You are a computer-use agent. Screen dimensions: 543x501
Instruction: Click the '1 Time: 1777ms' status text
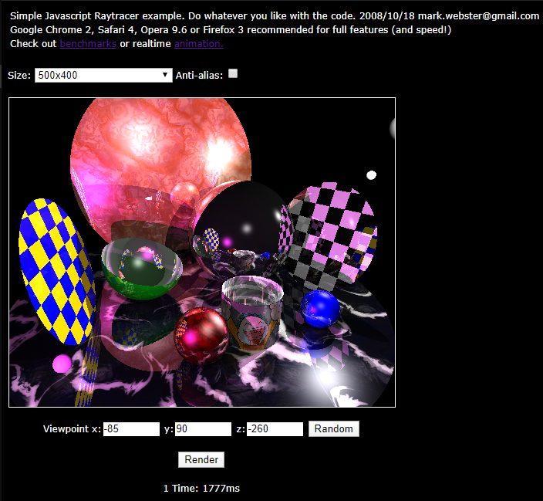pyautogui.click(x=201, y=489)
